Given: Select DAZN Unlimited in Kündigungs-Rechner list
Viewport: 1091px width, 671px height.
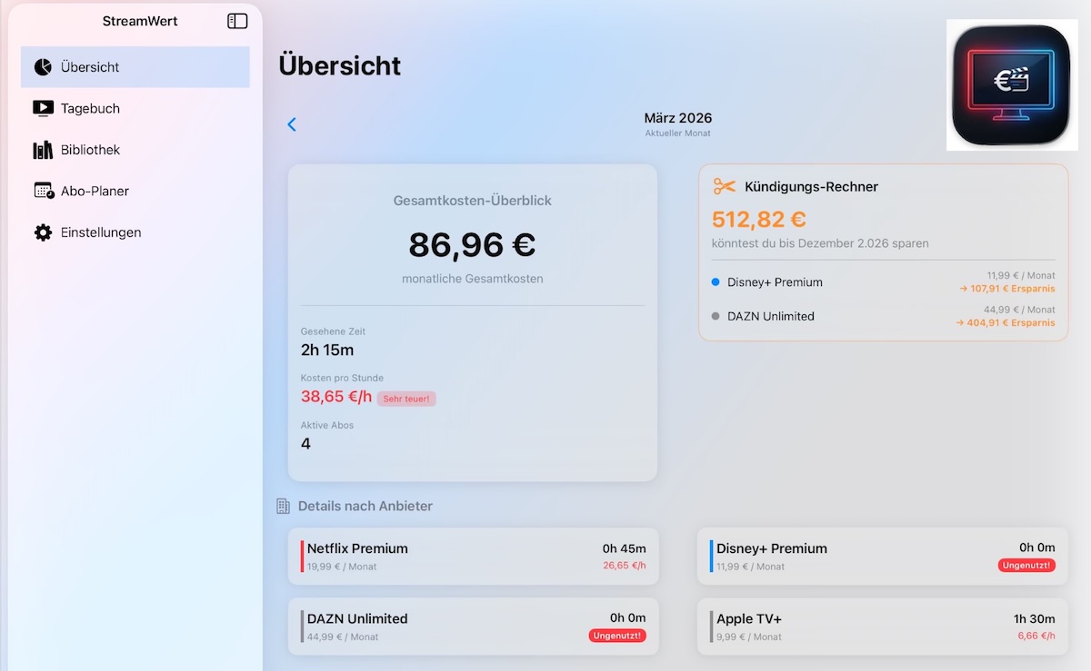Looking at the screenshot, I should [770, 316].
